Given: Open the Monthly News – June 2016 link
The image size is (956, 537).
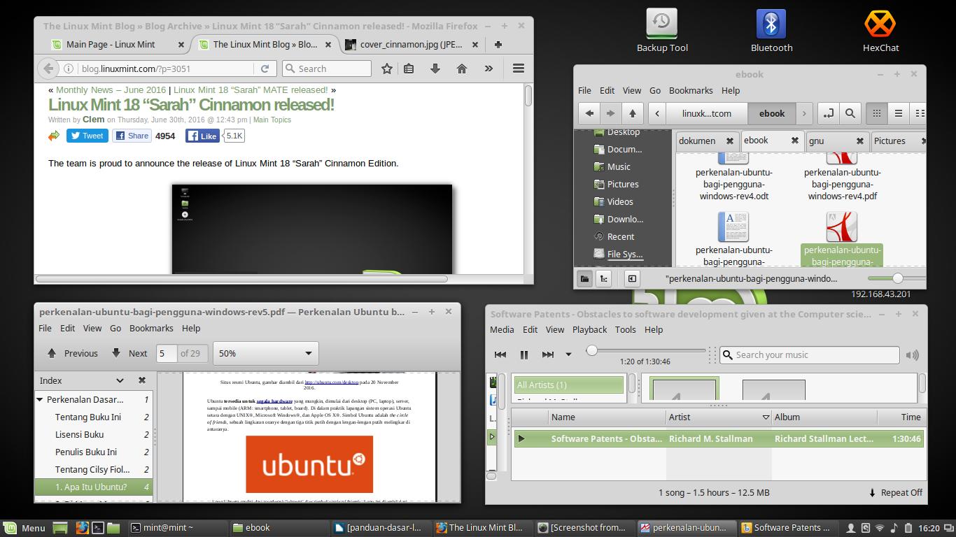Looking at the screenshot, I should [x=111, y=89].
